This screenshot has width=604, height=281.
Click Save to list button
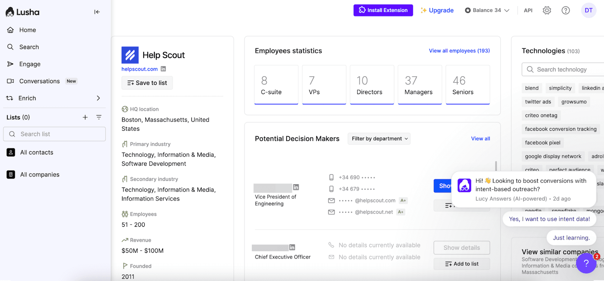click(147, 83)
